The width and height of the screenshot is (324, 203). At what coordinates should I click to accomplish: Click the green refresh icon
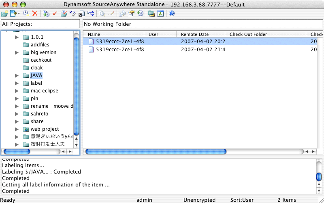[160, 13]
